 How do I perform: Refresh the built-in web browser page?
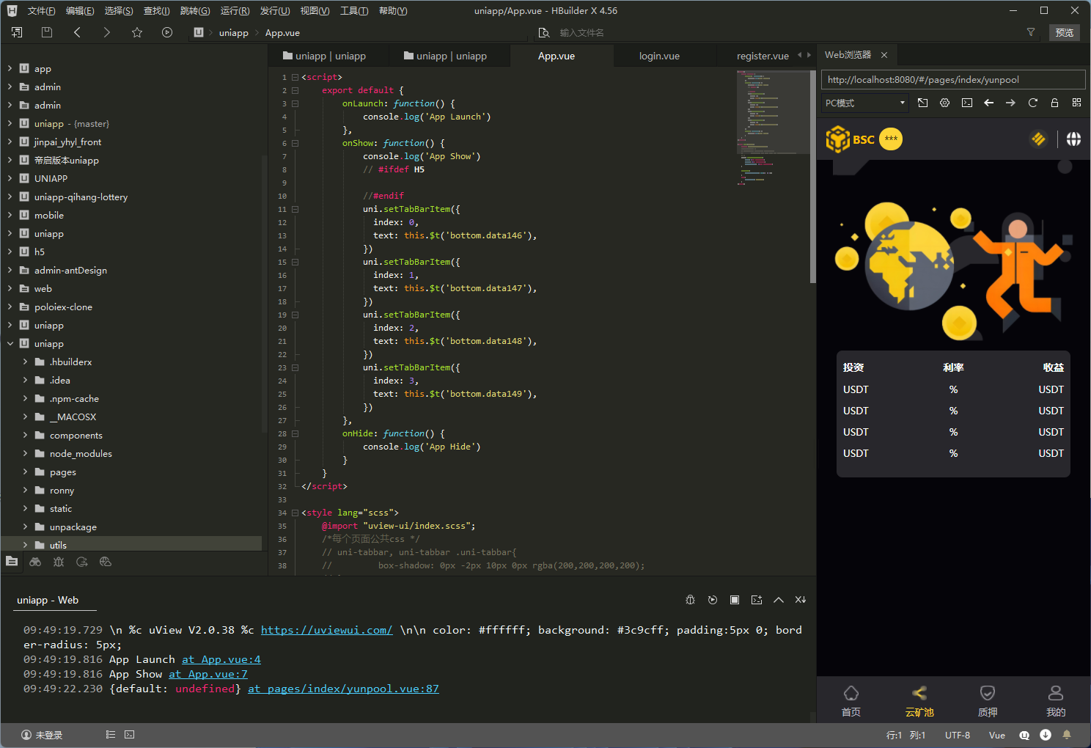(x=1032, y=103)
